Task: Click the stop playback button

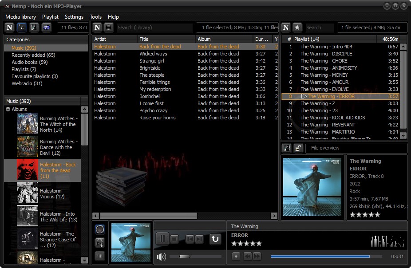Action: [x=174, y=239]
